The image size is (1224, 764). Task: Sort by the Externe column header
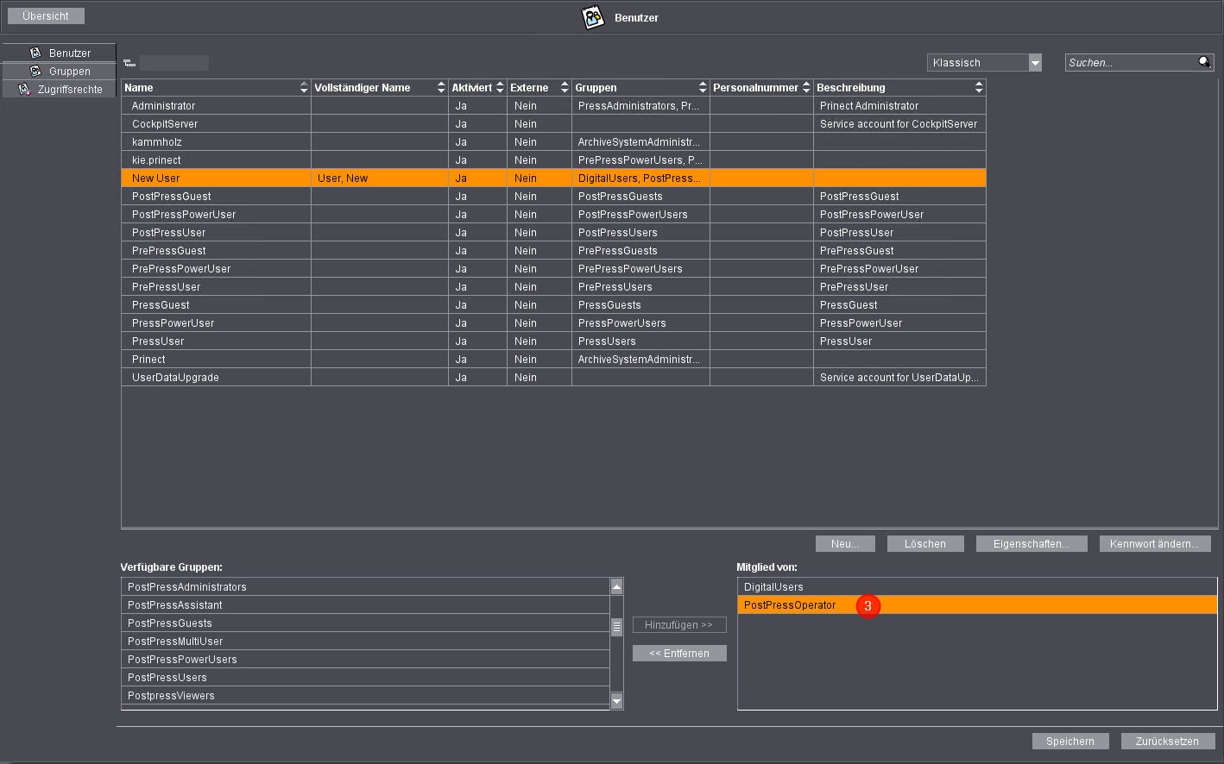point(539,87)
